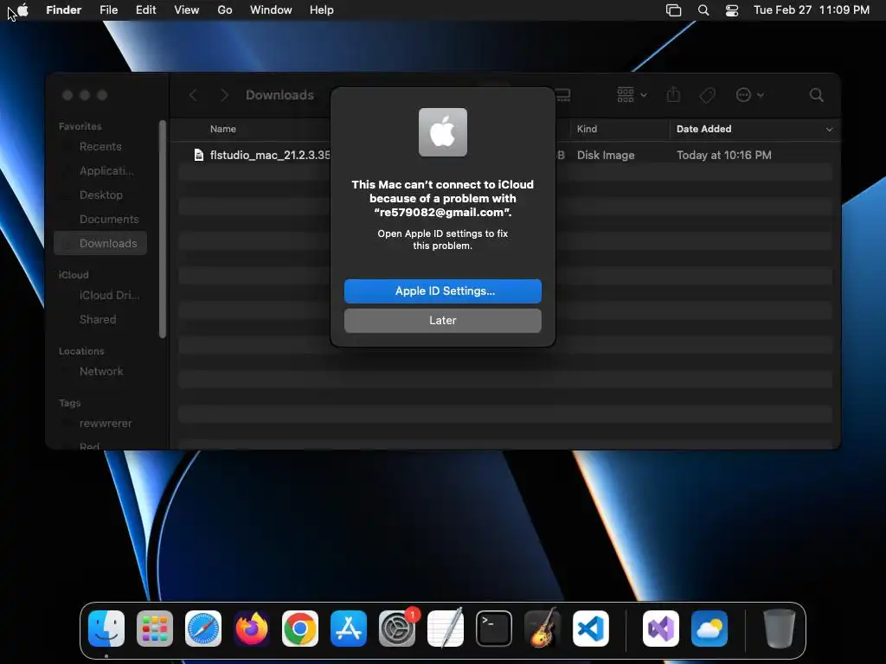Sort by the Date Added column header

[x=704, y=130]
